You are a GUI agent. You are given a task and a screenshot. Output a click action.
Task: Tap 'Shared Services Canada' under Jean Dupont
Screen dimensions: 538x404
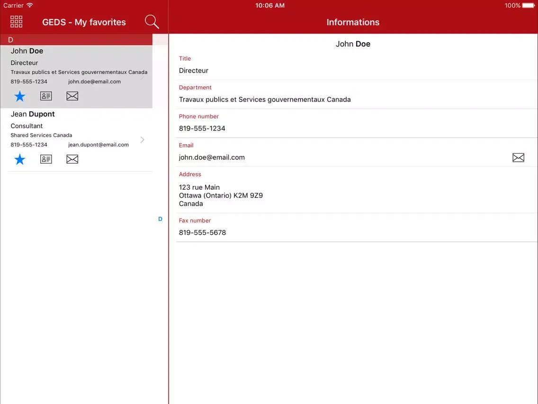(x=42, y=135)
